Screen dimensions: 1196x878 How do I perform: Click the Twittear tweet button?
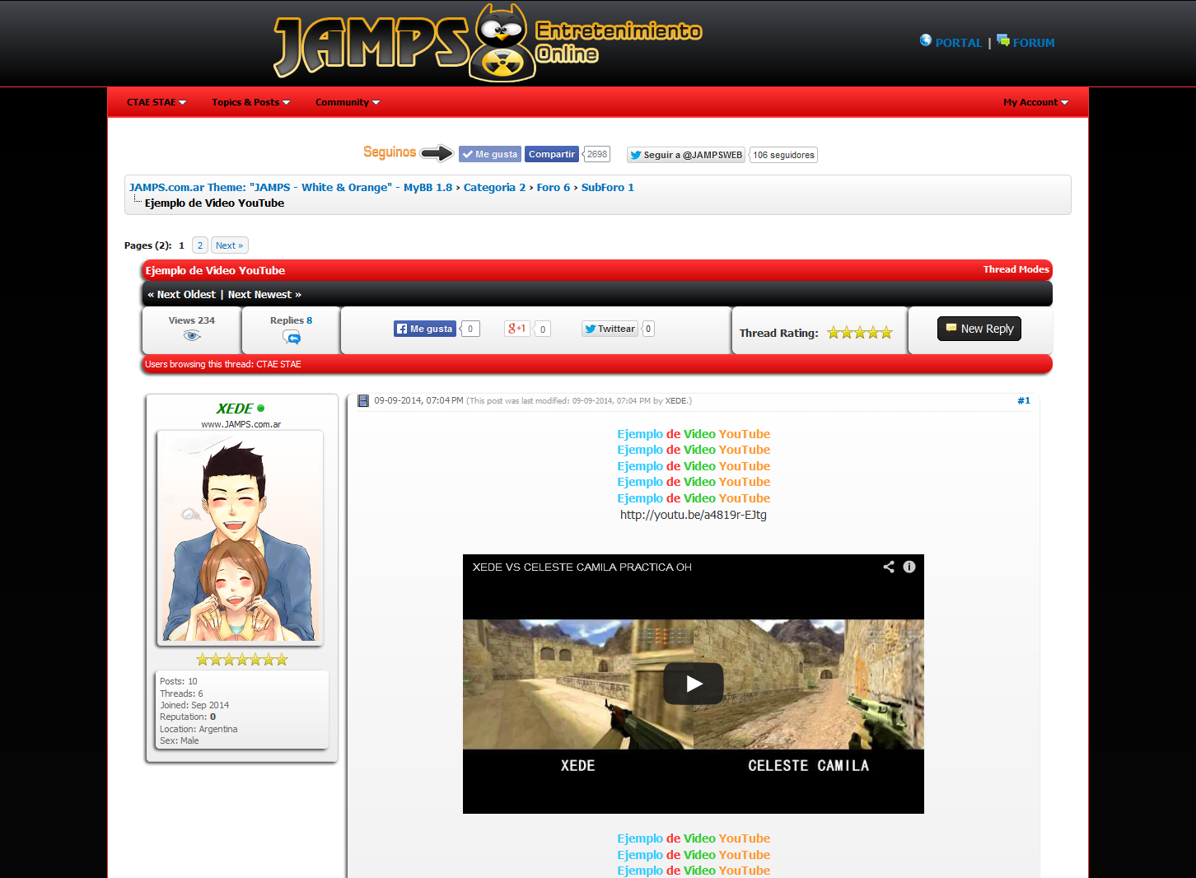click(610, 329)
